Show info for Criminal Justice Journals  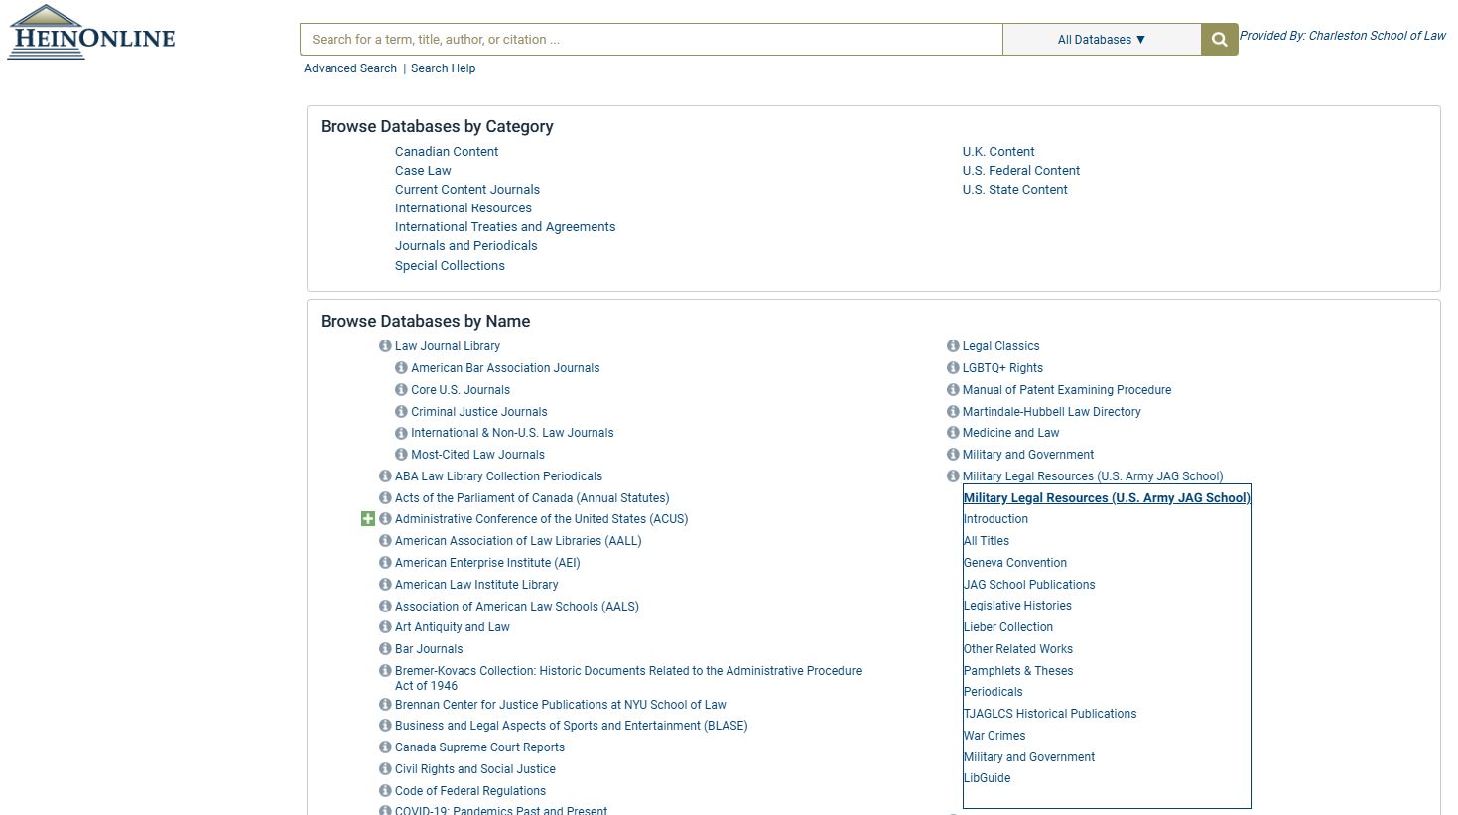tap(401, 412)
